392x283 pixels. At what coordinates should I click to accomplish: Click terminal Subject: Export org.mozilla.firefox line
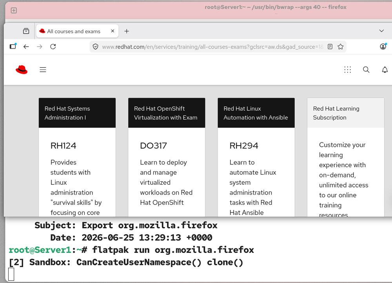(126, 225)
